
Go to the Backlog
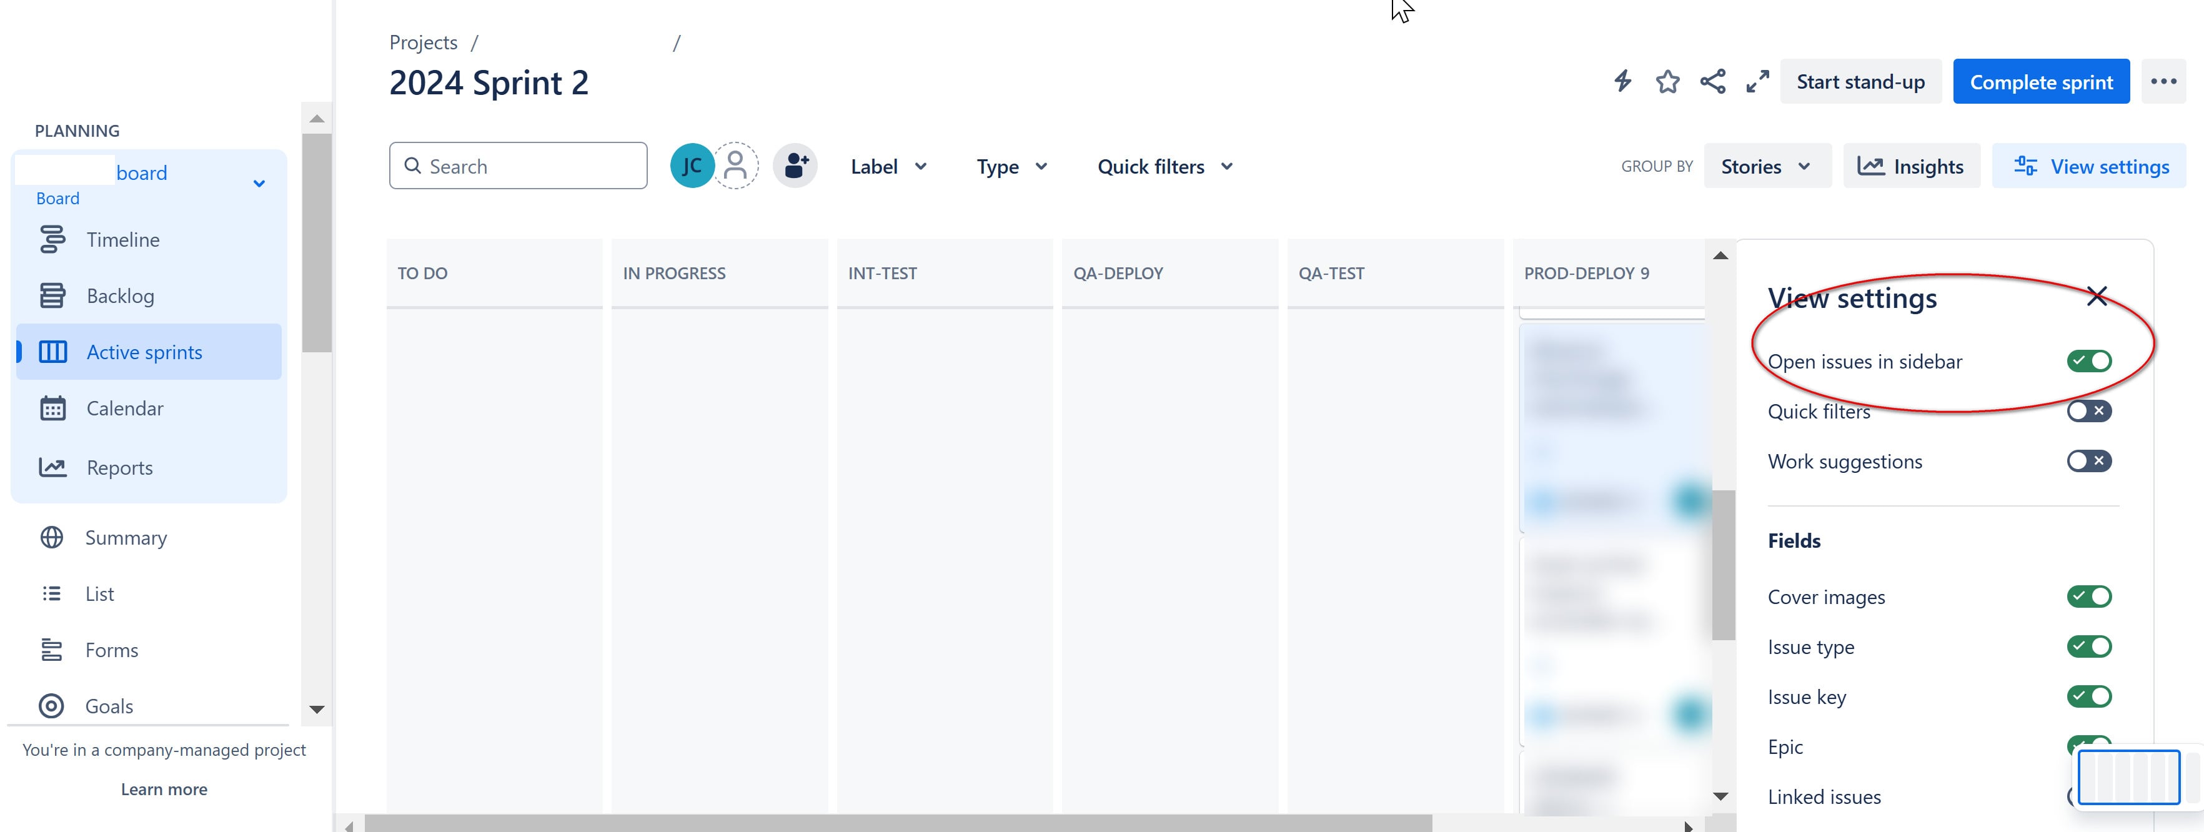click(149, 296)
